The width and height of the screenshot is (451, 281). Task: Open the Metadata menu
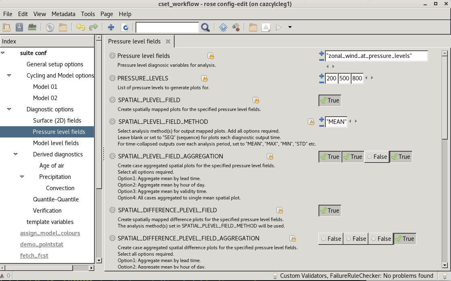tap(63, 14)
